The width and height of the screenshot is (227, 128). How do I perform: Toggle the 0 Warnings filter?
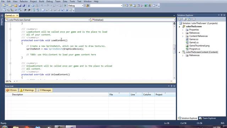tap(27, 90)
